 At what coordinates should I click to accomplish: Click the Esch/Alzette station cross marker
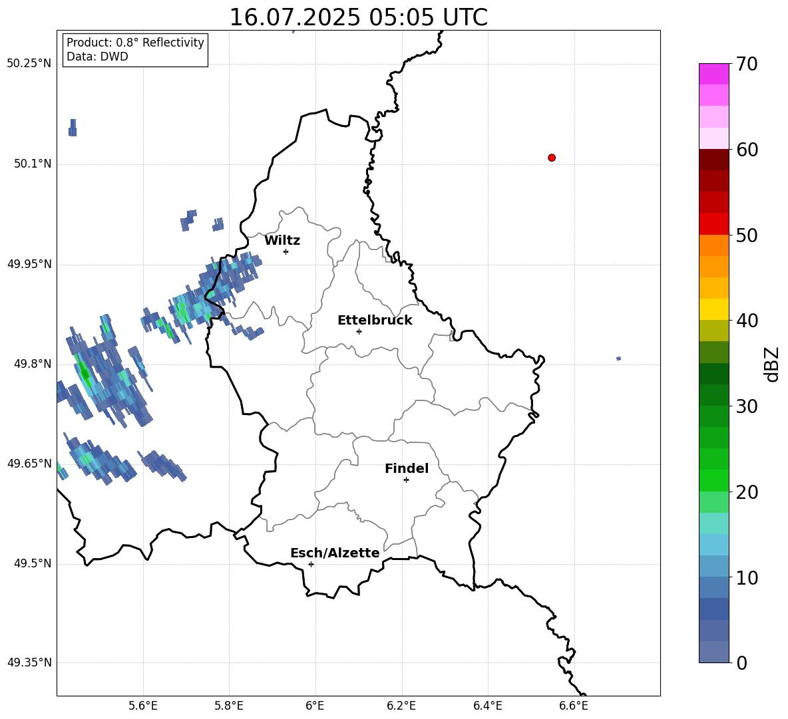(311, 564)
